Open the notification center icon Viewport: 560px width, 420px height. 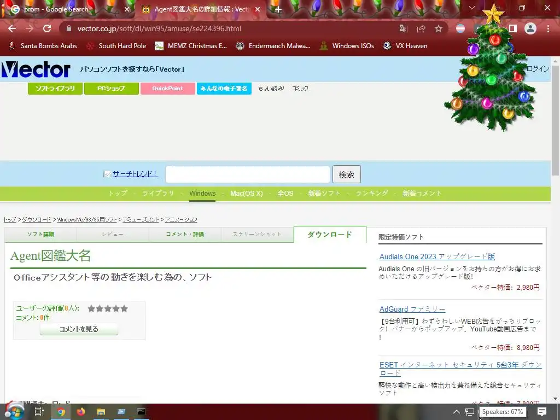pos(542,412)
